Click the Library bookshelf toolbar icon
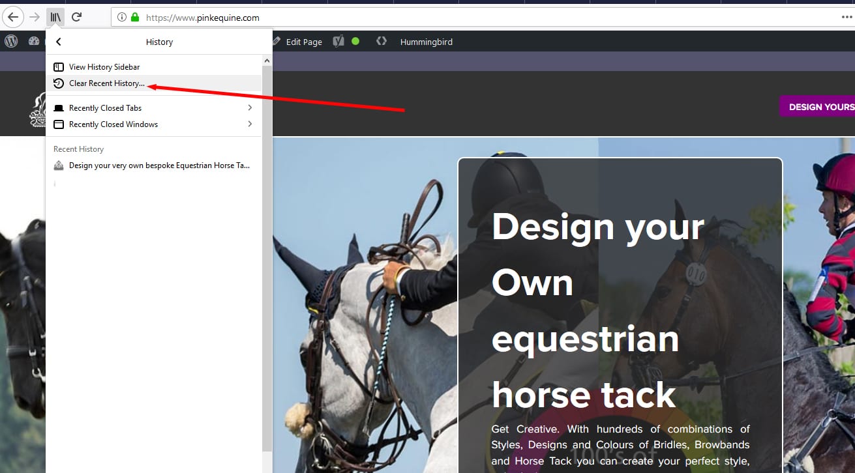855x473 pixels. click(x=56, y=17)
